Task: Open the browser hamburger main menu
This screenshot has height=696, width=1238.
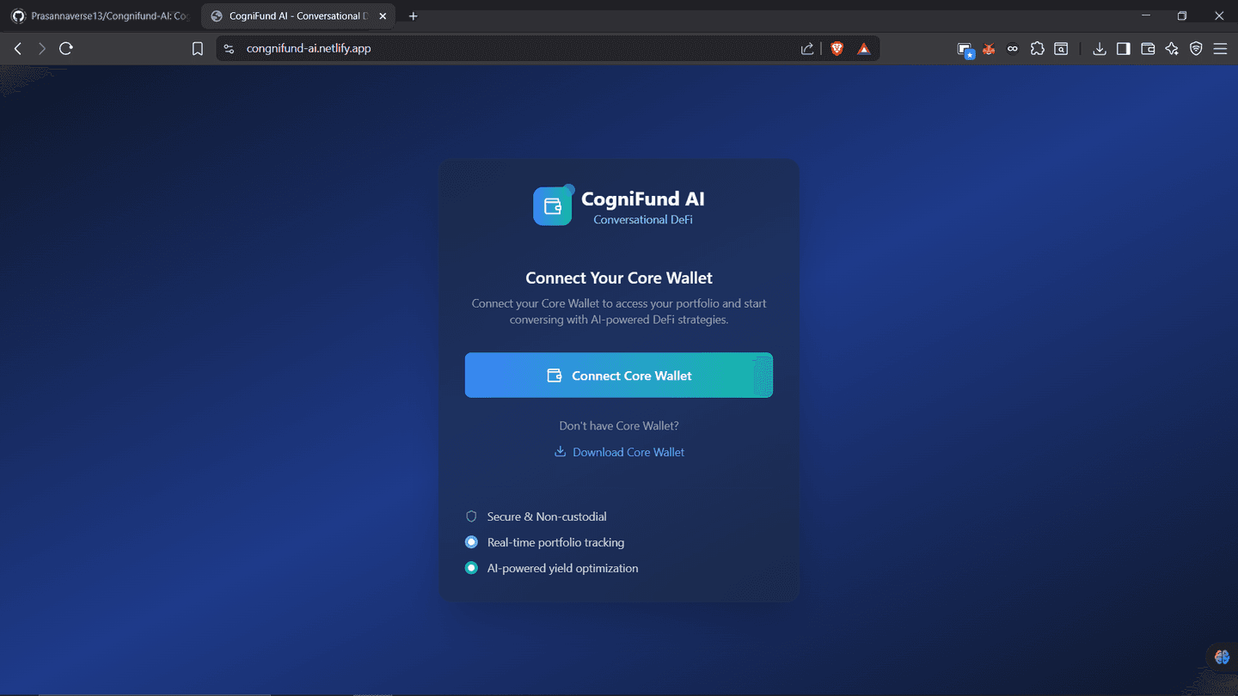Action: (1220, 49)
